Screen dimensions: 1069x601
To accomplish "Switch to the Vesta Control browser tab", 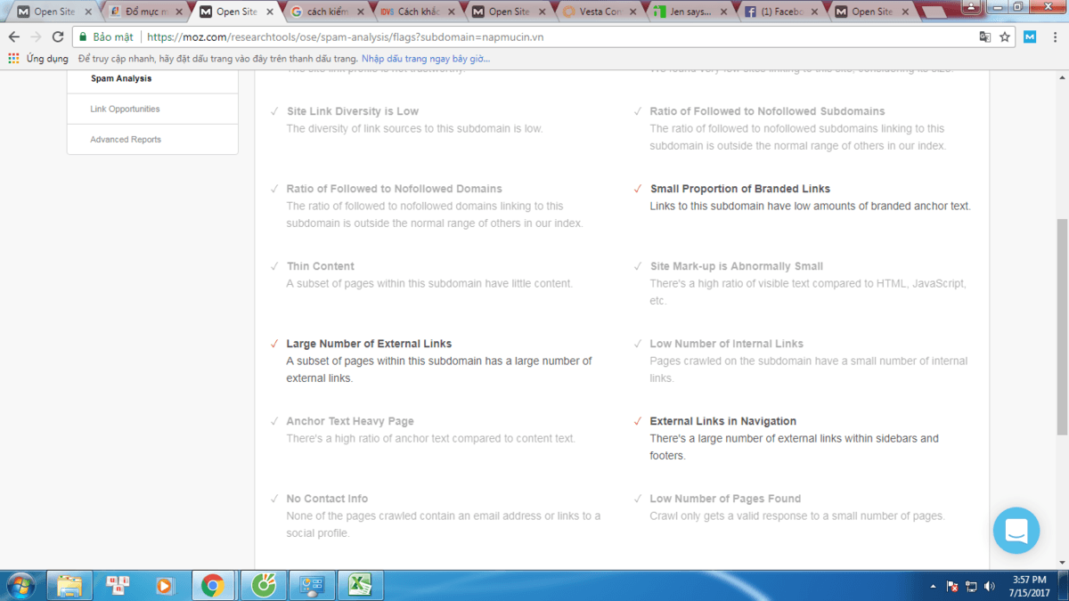I will (595, 12).
